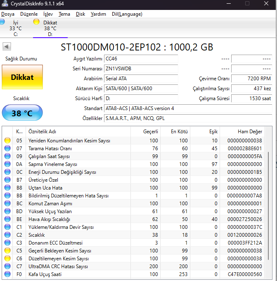Click the 38 °C temperature indicator button

pyautogui.click(x=22, y=113)
